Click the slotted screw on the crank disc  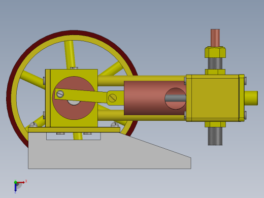(x=60, y=94)
